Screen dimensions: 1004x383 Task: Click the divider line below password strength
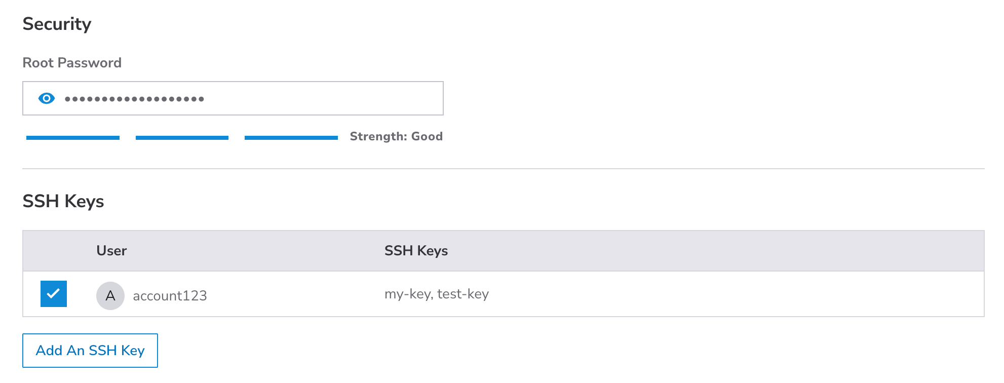(503, 169)
